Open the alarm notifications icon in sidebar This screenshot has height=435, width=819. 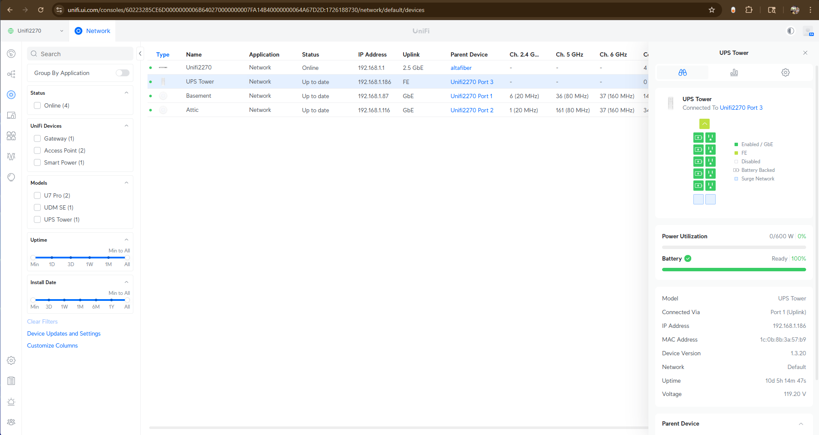(x=11, y=402)
